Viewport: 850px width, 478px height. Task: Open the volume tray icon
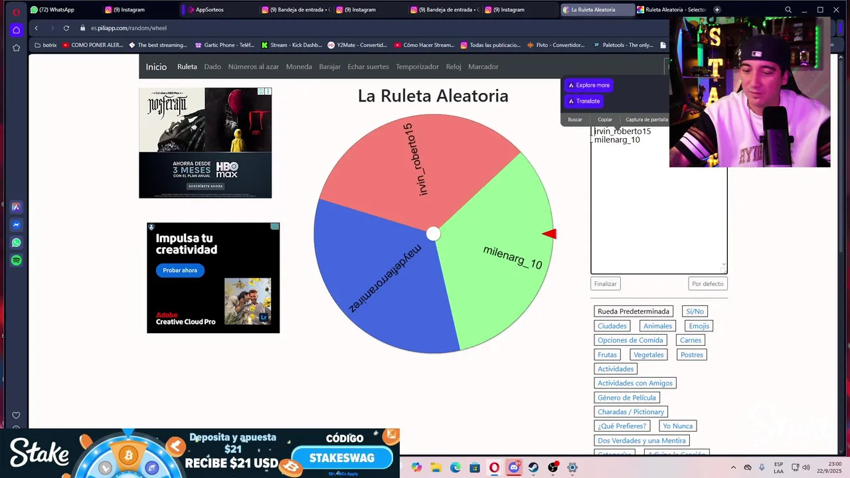[806, 467]
